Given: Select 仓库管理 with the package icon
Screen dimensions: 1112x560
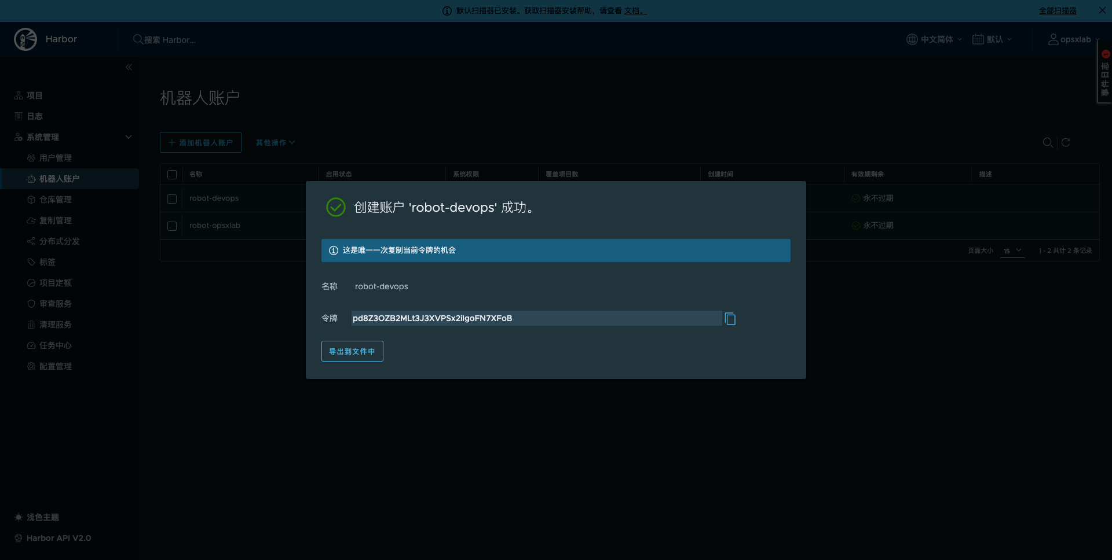Looking at the screenshot, I should [x=31, y=199].
